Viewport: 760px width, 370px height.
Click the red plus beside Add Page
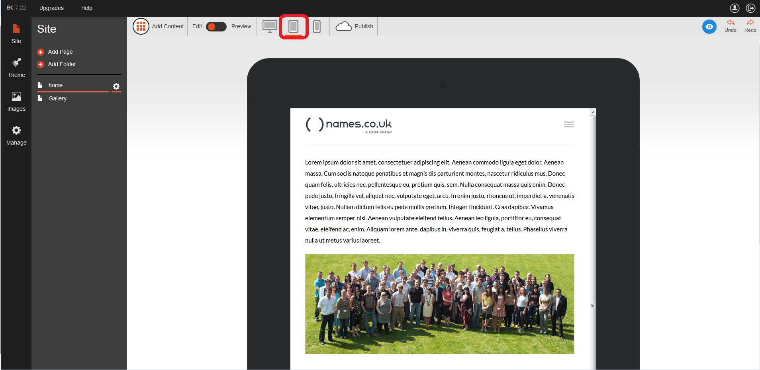[41, 52]
